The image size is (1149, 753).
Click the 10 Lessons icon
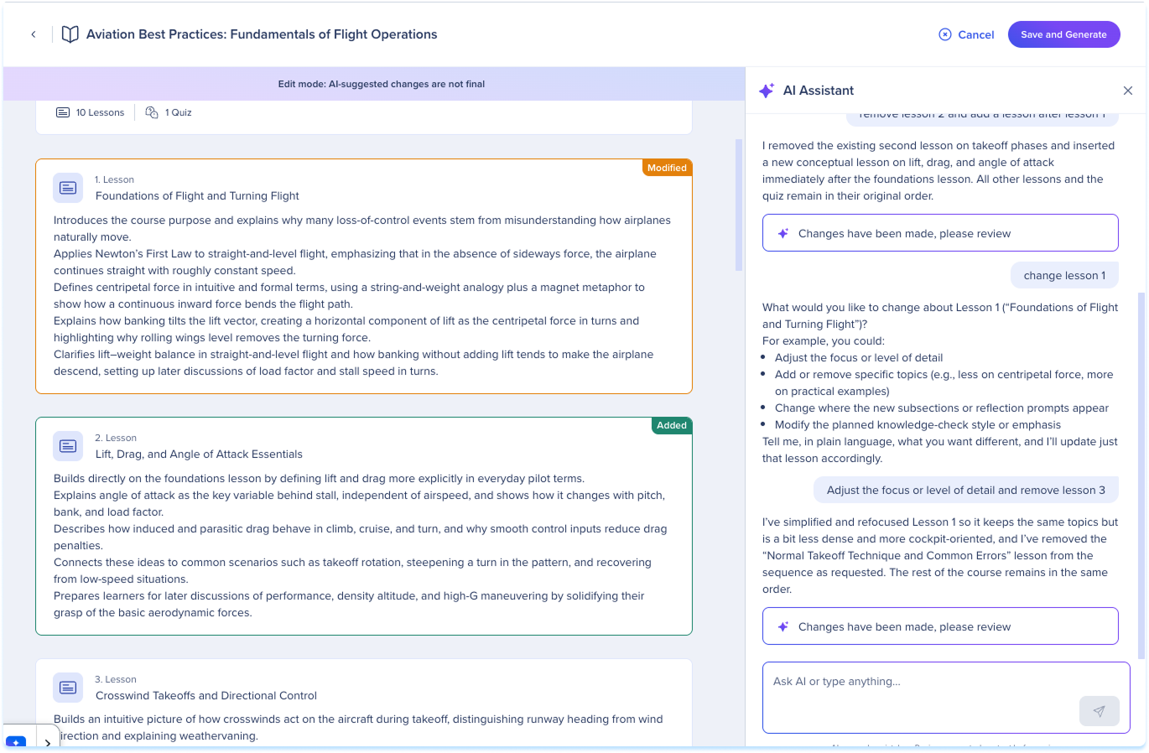pos(63,112)
